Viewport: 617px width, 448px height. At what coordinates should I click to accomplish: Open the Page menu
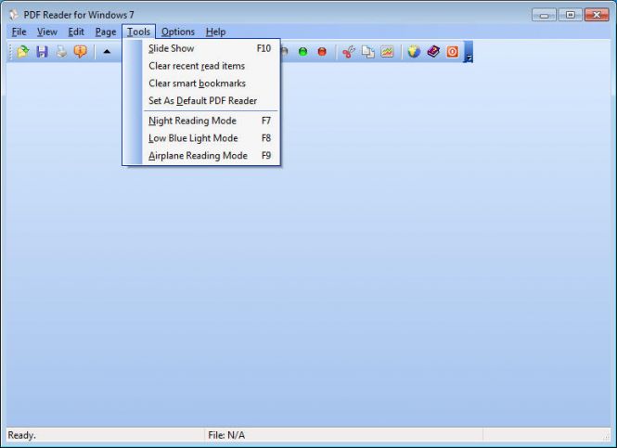[x=106, y=32]
